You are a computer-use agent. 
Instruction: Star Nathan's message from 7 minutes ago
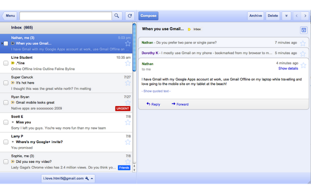click(303, 43)
